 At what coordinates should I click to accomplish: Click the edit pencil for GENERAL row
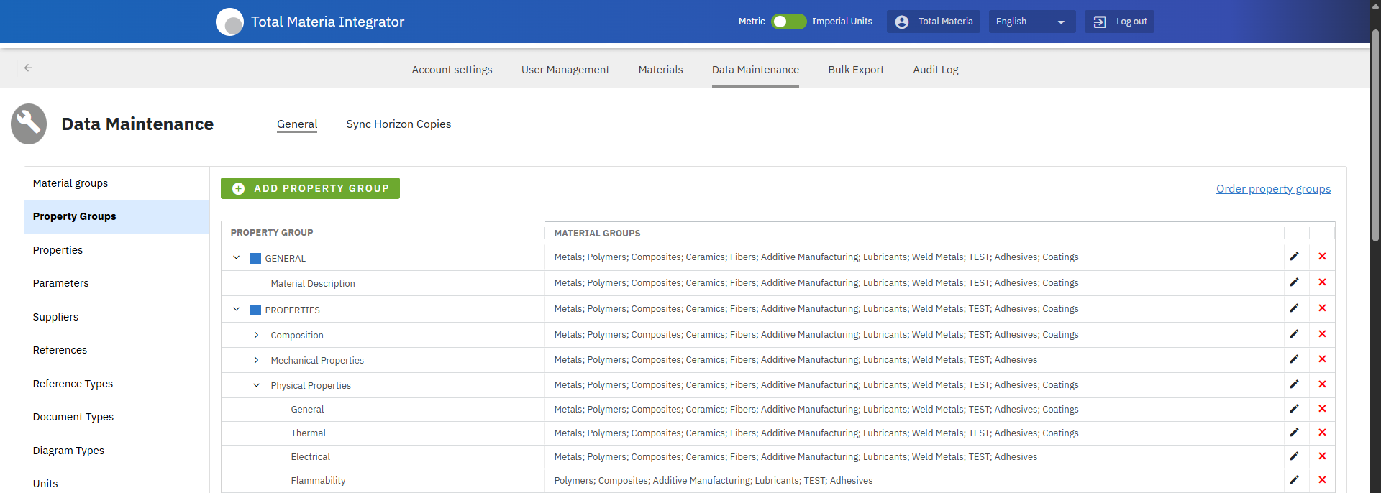click(x=1294, y=257)
